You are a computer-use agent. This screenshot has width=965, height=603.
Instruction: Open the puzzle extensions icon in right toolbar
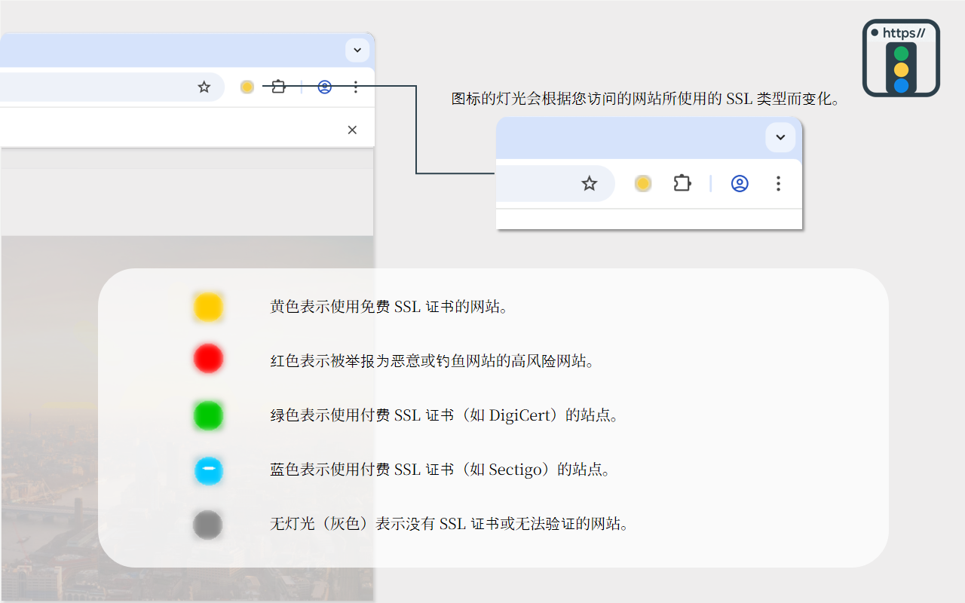tap(682, 183)
